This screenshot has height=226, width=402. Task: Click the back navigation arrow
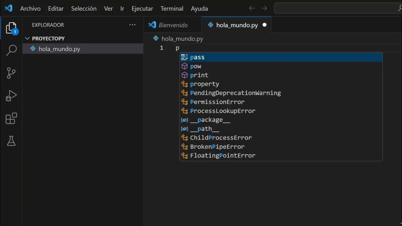tap(252, 8)
